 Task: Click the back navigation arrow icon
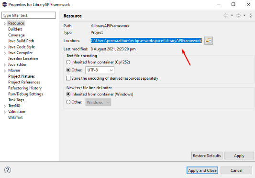pos(226,15)
